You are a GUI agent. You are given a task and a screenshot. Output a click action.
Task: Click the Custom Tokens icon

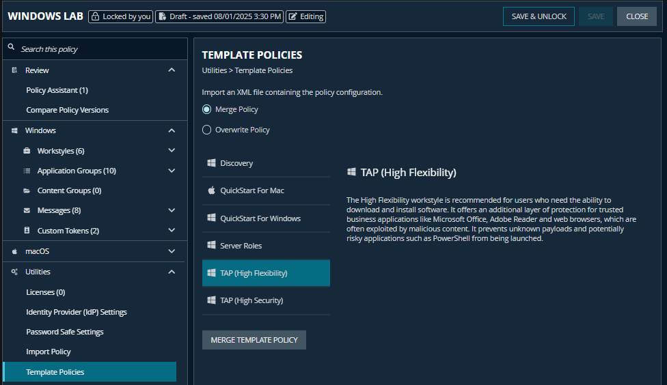click(x=27, y=230)
